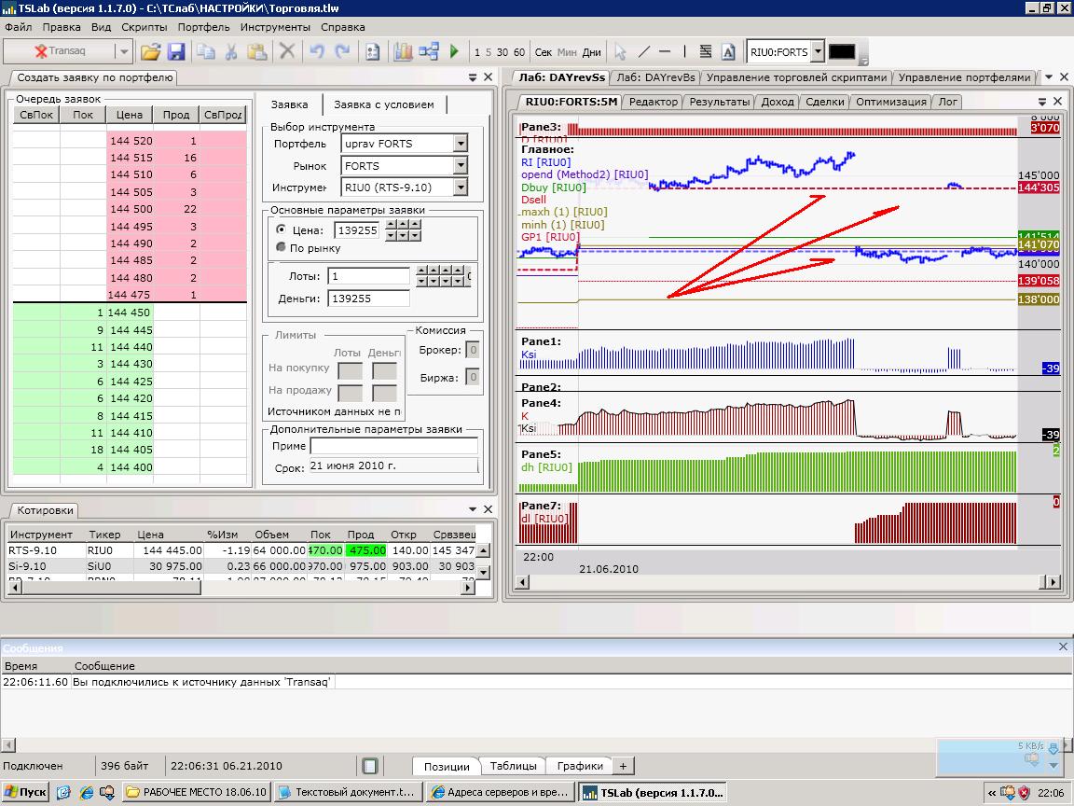Expand the Рынок FORTS dropdown

pos(460,166)
